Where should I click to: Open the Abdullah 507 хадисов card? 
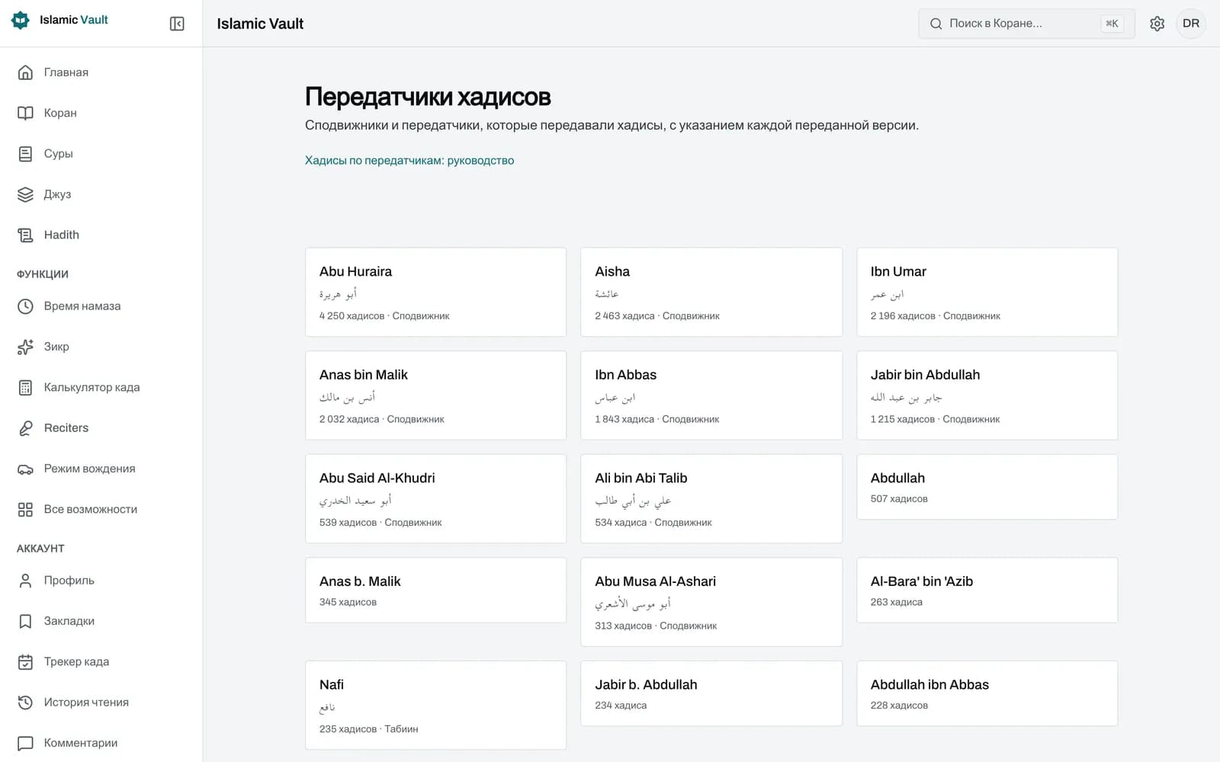click(987, 487)
